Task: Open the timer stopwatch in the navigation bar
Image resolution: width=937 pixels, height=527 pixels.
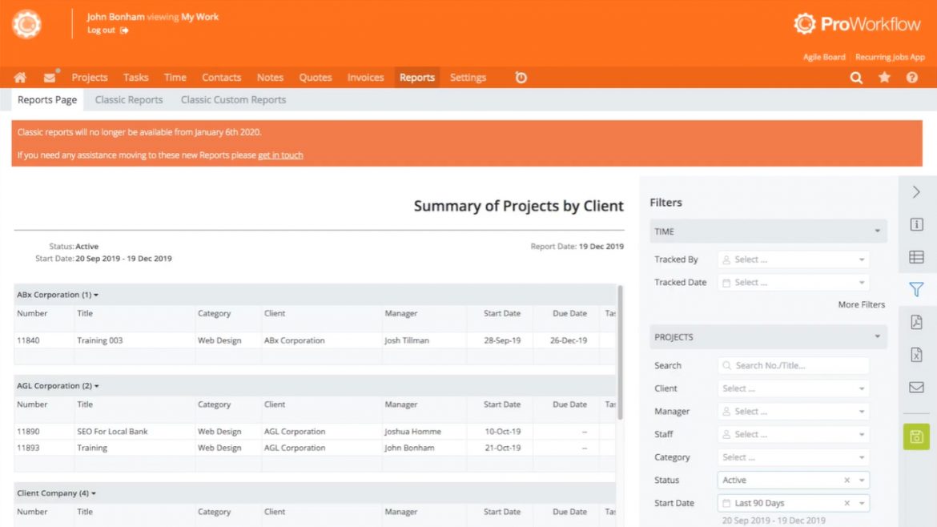Action: pos(520,77)
